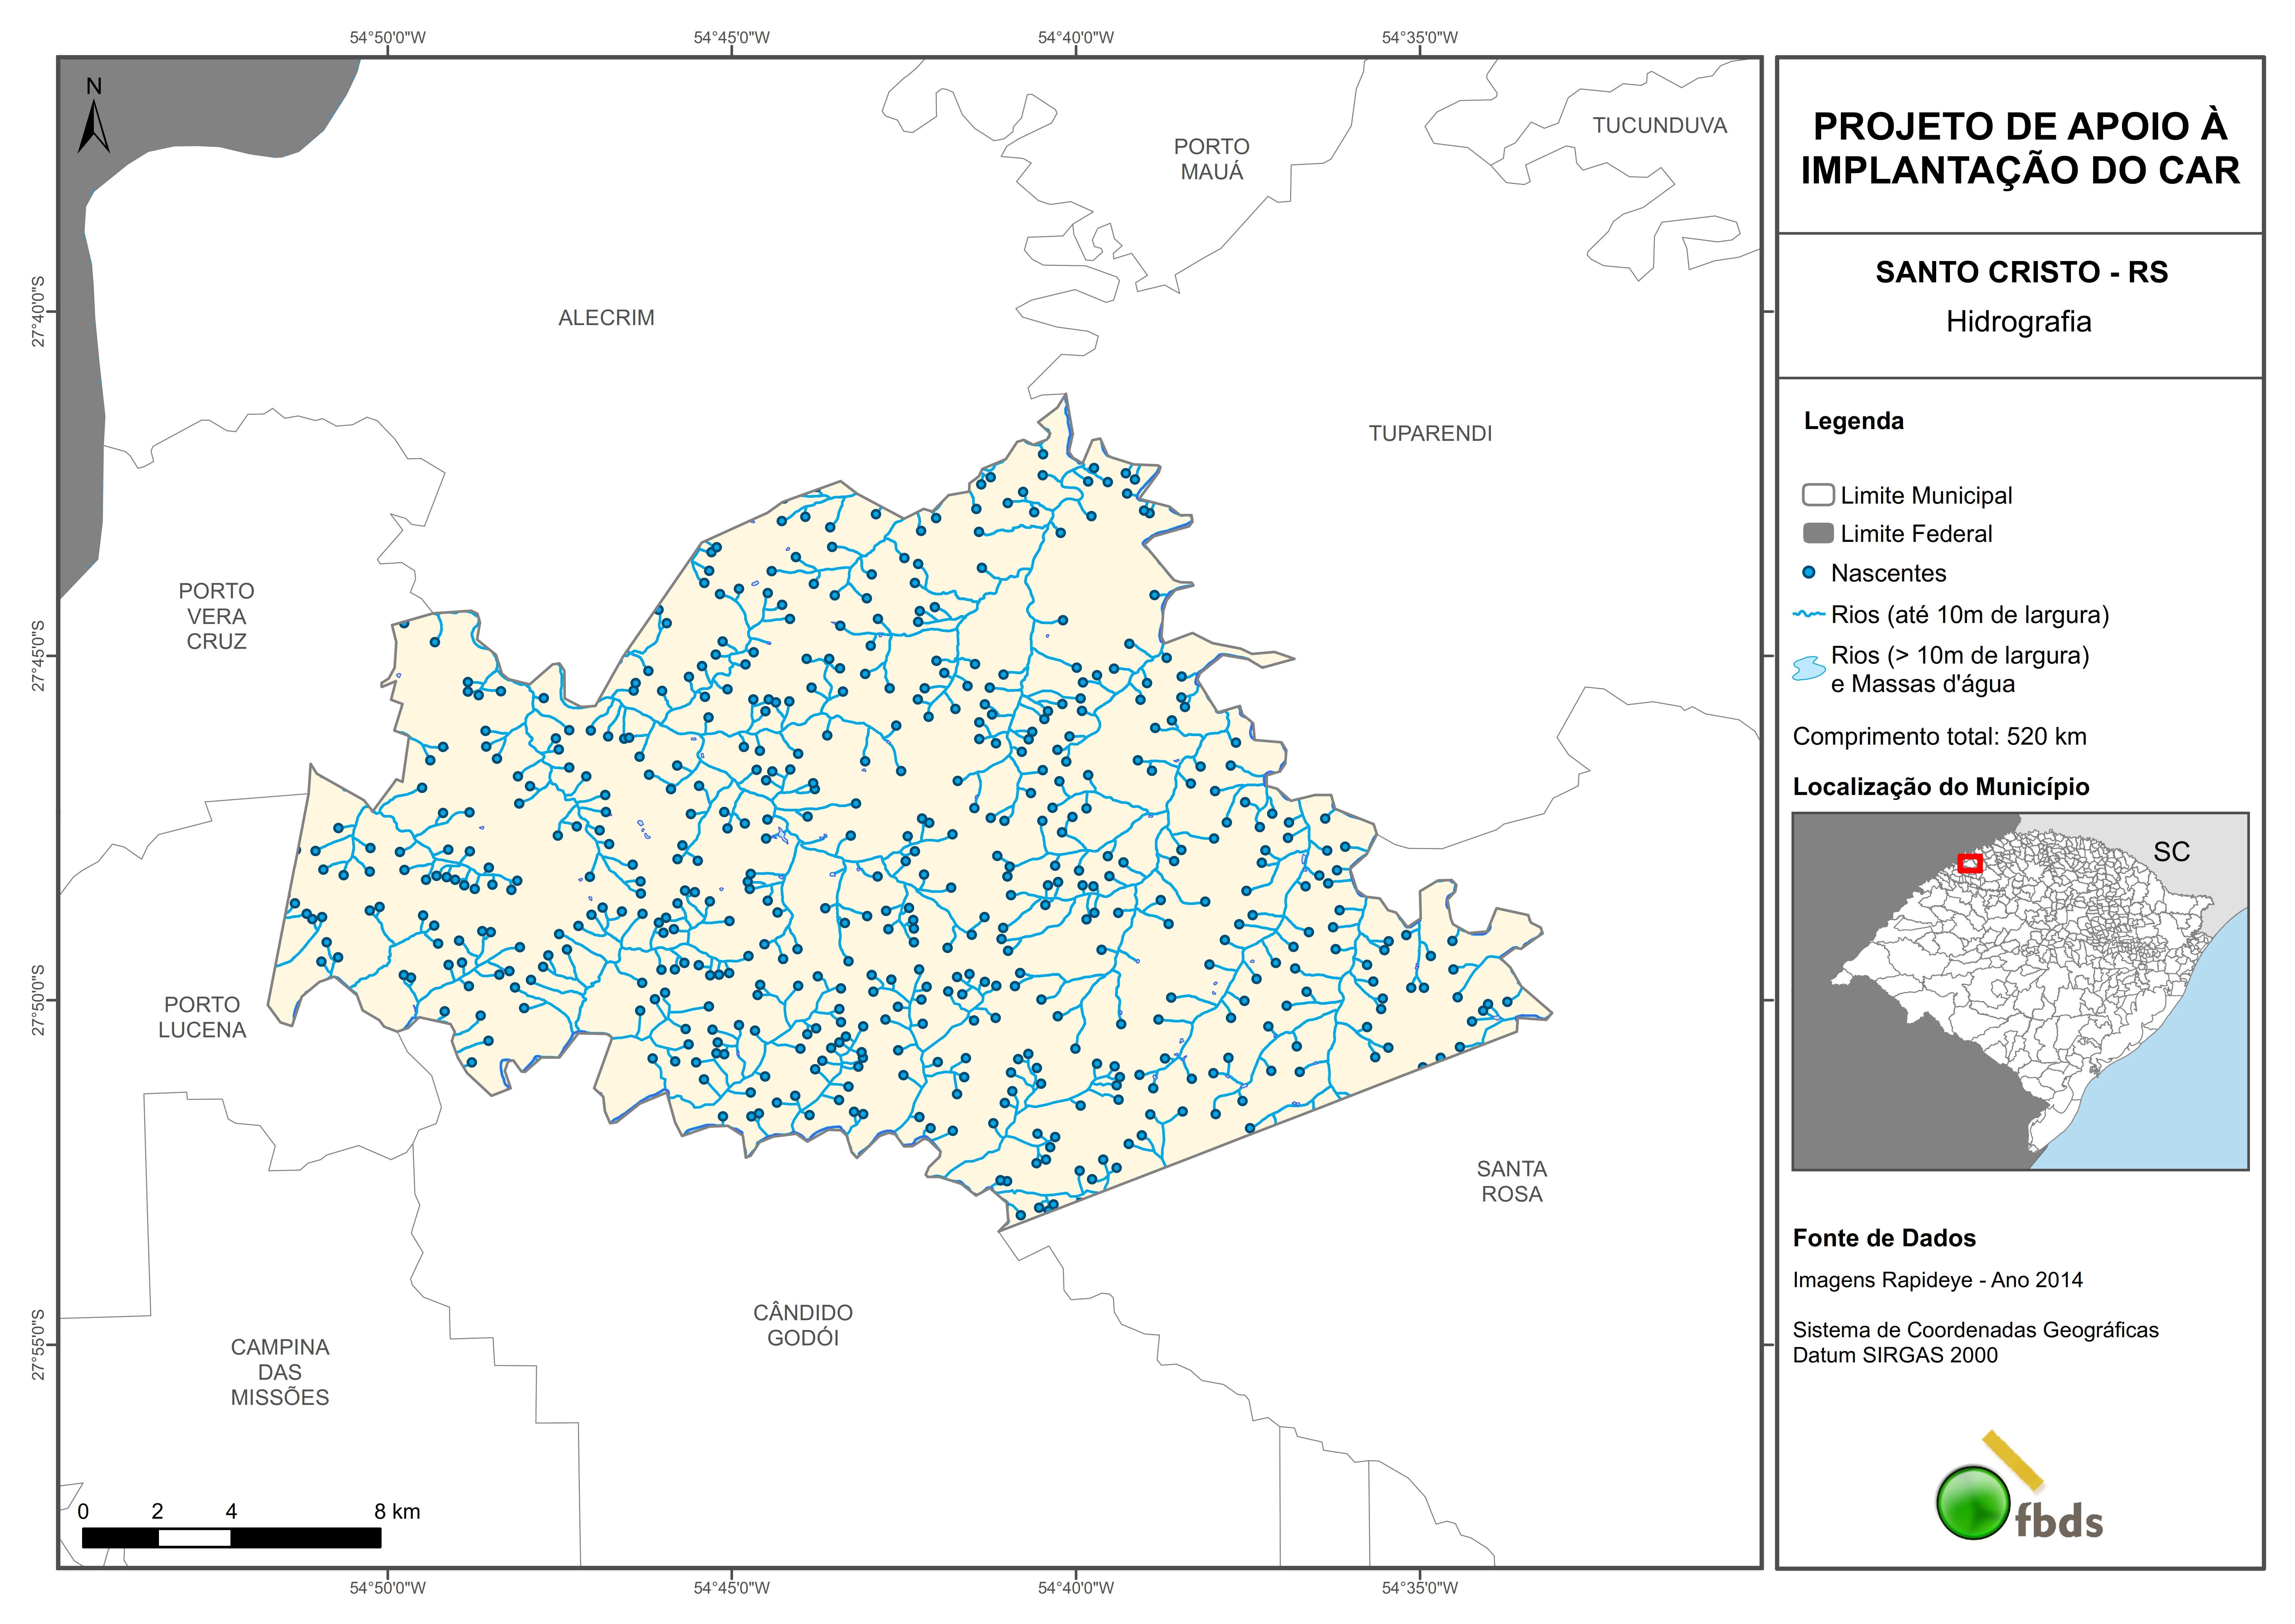This screenshot has width=2295, height=1624.
Task: Click the ALECRIM municipality label
Action: [x=606, y=318]
